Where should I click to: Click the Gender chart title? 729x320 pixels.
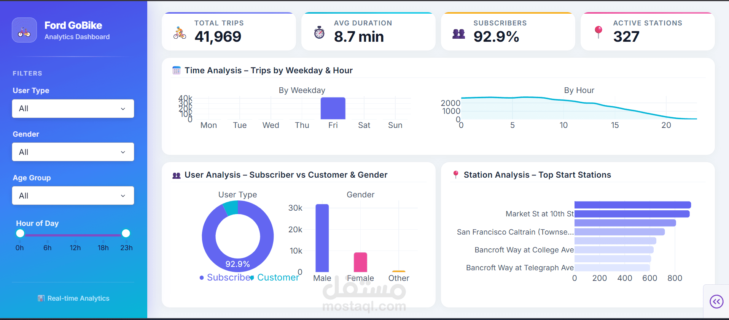coord(360,195)
